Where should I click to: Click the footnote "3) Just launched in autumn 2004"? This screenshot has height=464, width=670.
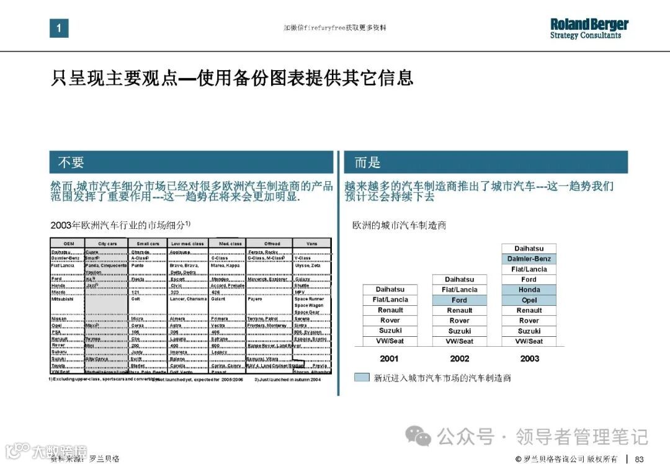pyautogui.click(x=287, y=380)
